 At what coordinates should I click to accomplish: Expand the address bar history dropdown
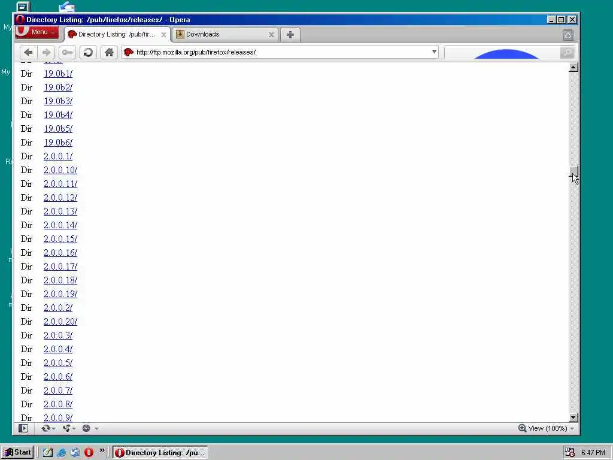[x=434, y=52]
